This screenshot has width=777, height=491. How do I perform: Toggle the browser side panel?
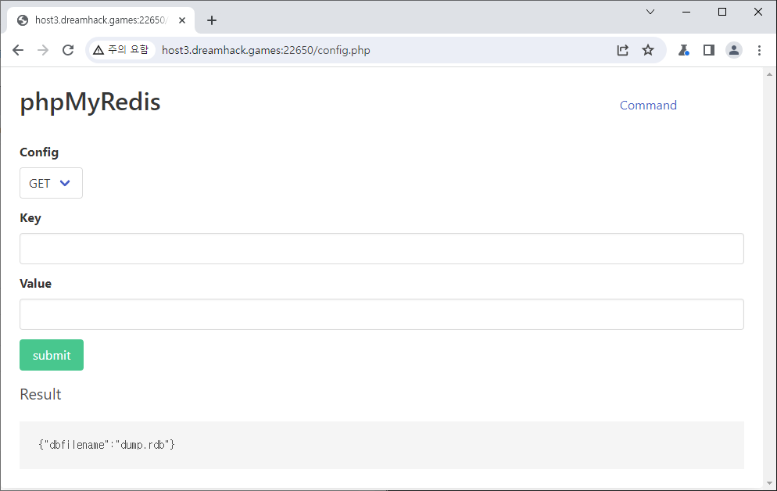(x=709, y=50)
